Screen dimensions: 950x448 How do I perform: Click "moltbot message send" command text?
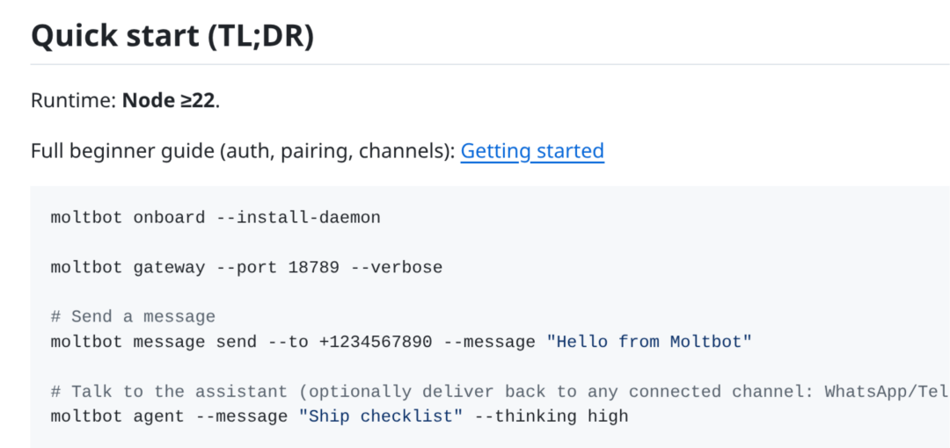pyautogui.click(x=154, y=342)
